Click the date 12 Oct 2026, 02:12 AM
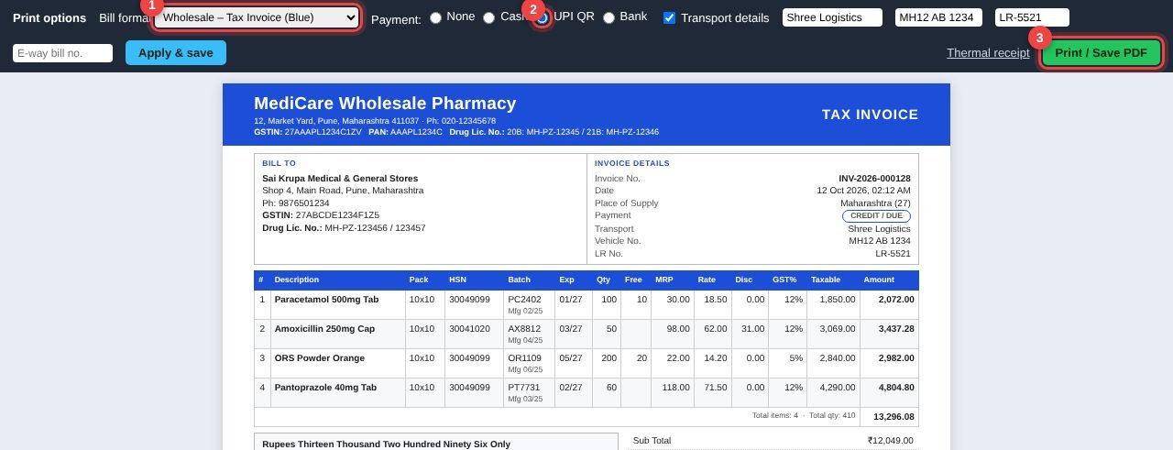This screenshot has width=1173, height=450. click(863, 191)
